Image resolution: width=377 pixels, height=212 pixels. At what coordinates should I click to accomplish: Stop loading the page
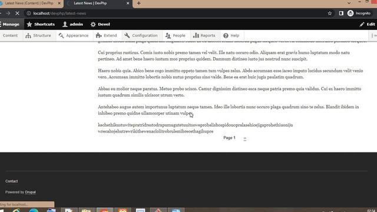click(17, 14)
